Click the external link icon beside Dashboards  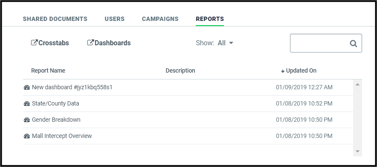90,43
